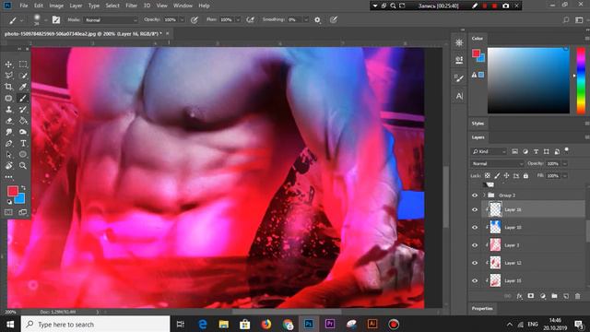Create new fill or adjustment layer
This screenshot has height=332, width=590.
pos(543,296)
